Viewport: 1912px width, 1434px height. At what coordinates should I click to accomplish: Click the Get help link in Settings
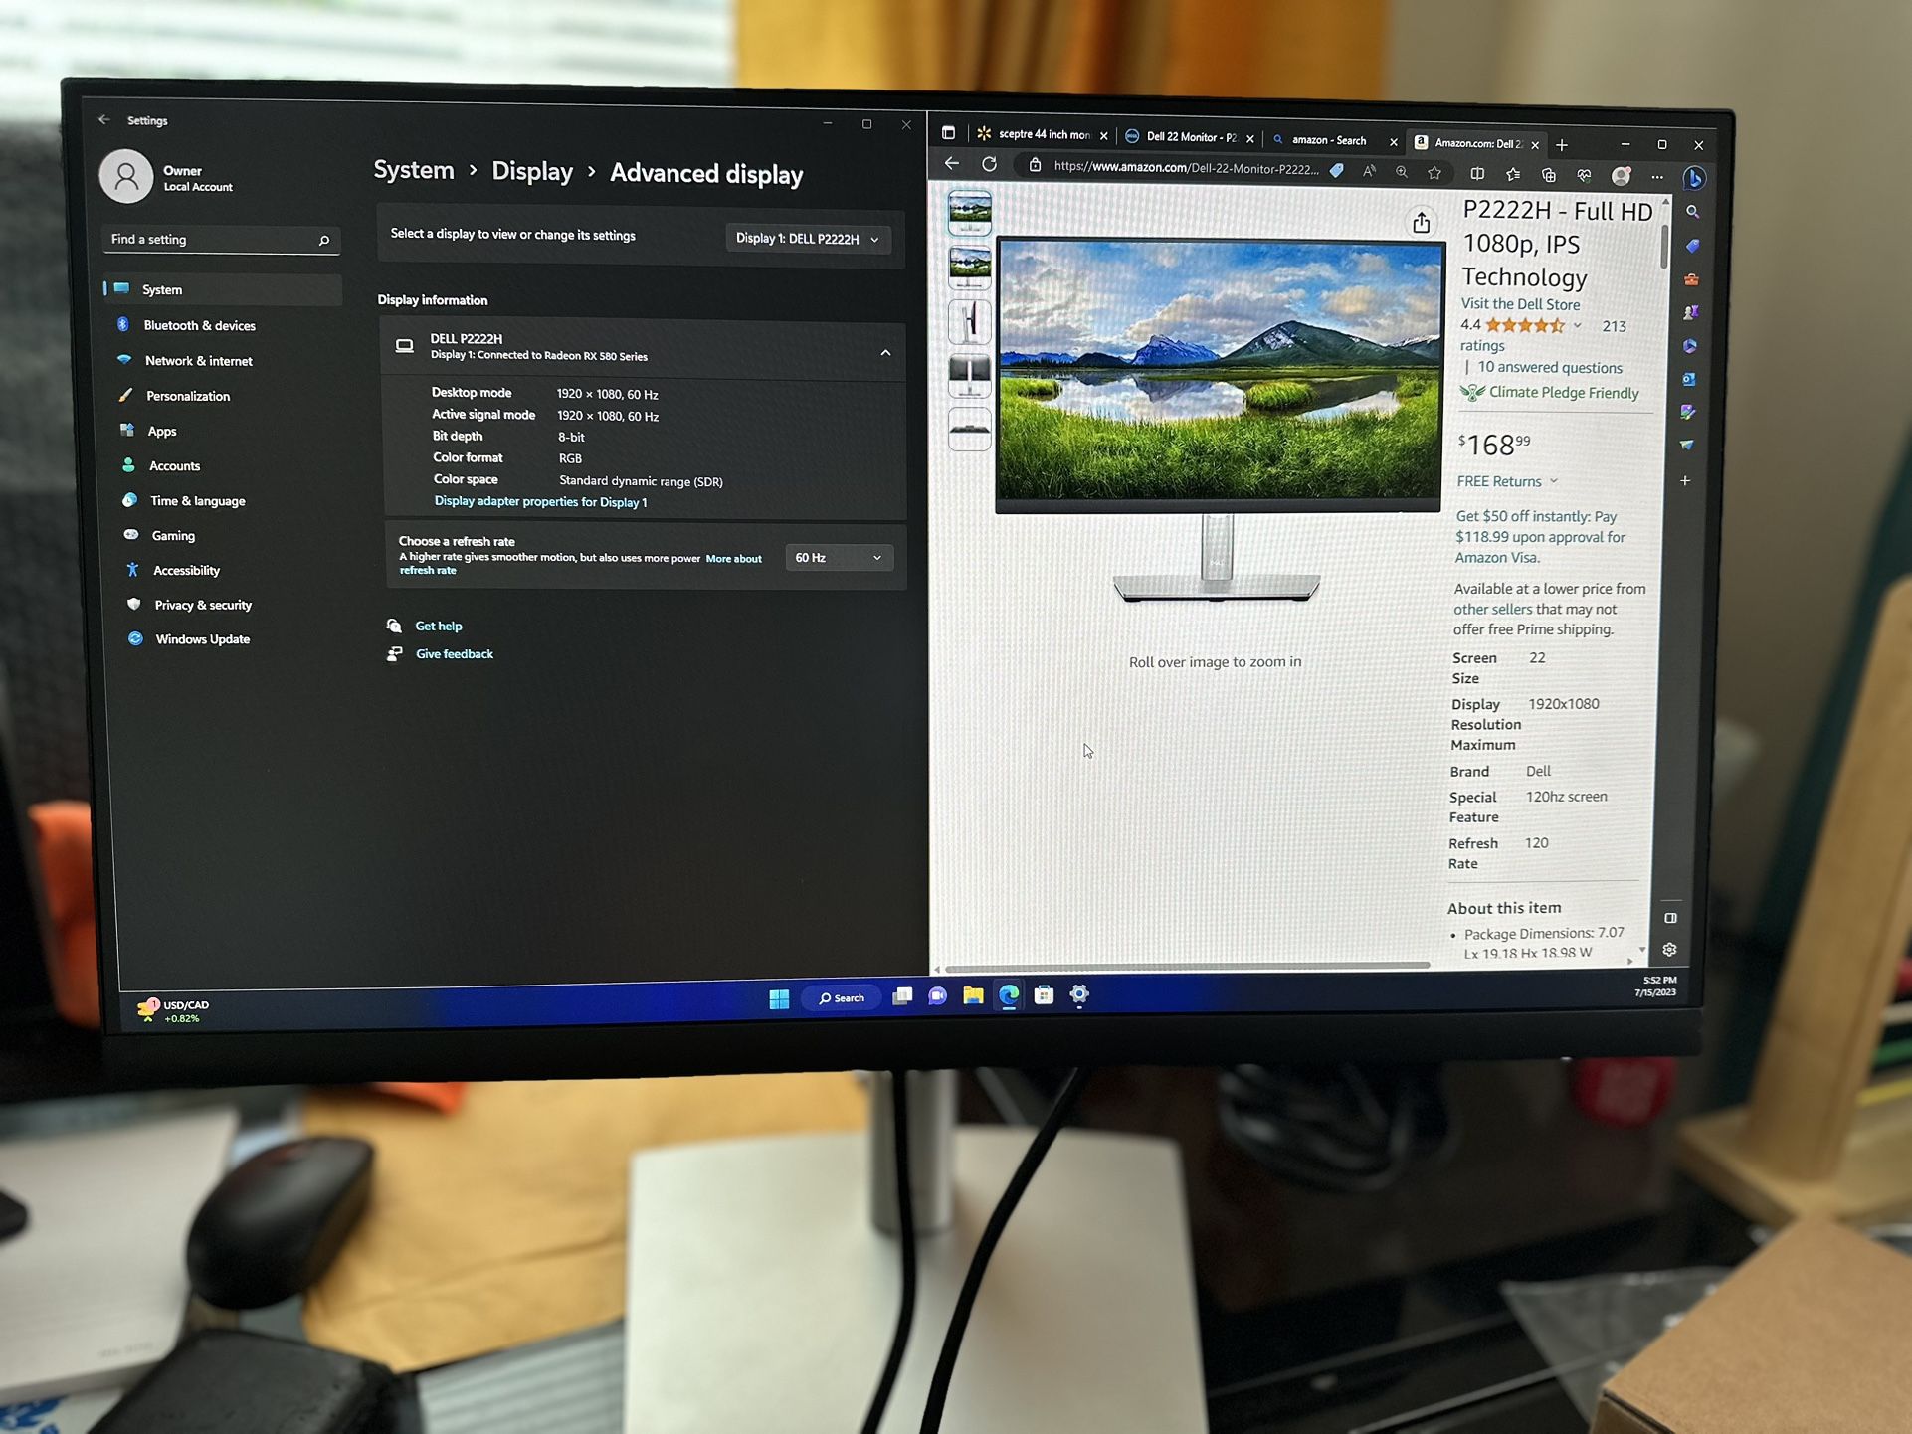439,624
